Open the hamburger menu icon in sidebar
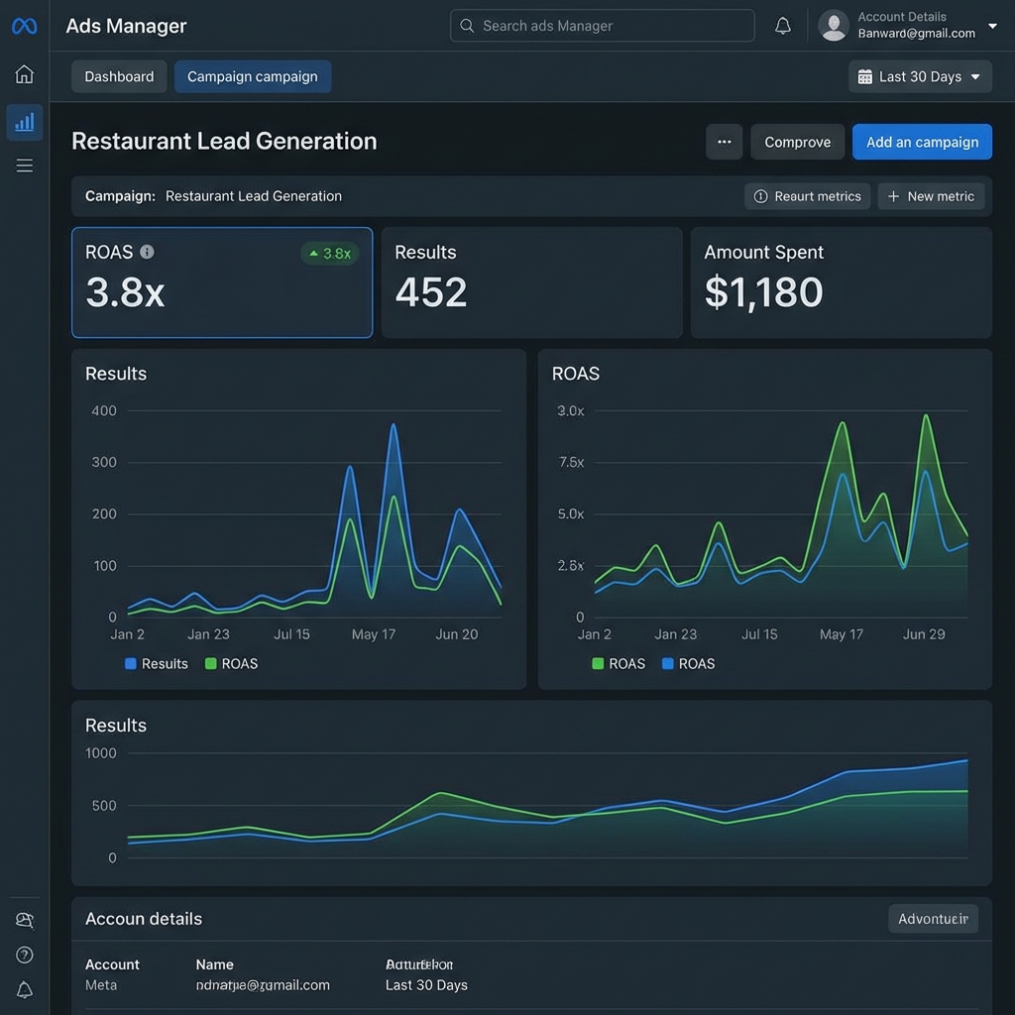Viewport: 1015px width, 1015px height. tap(23, 165)
